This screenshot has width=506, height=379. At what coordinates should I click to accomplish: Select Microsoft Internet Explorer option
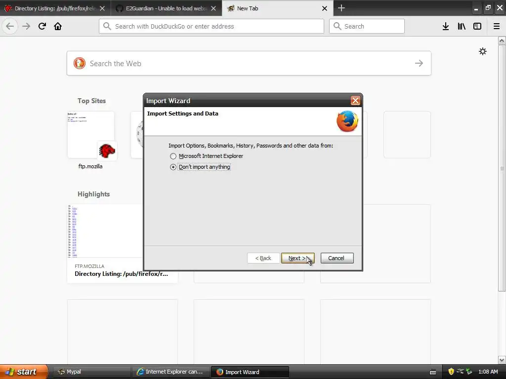point(206,156)
